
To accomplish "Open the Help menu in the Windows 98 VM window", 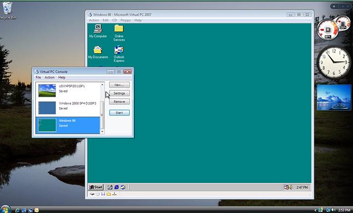I will (x=138, y=20).
